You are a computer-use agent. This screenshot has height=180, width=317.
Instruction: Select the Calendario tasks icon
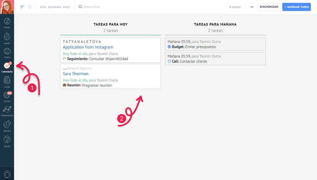coord(7,66)
